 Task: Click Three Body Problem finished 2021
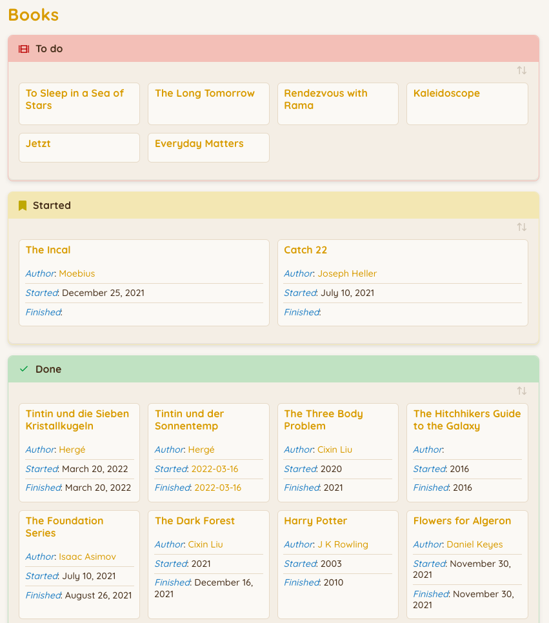click(334, 488)
